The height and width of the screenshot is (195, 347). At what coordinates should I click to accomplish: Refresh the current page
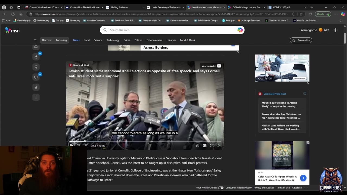click(x=13, y=14)
